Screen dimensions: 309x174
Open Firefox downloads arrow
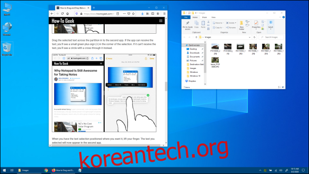pyautogui.click(x=142, y=14)
